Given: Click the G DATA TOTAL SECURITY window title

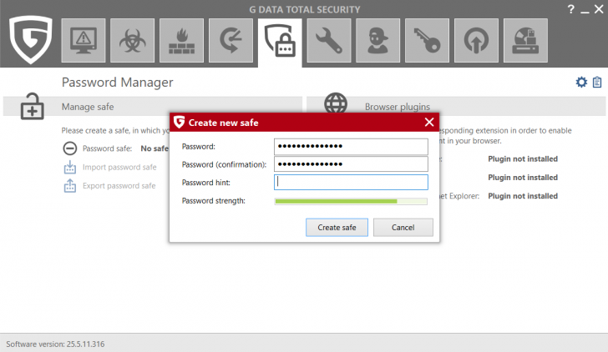Looking at the screenshot, I should (x=304, y=10).
